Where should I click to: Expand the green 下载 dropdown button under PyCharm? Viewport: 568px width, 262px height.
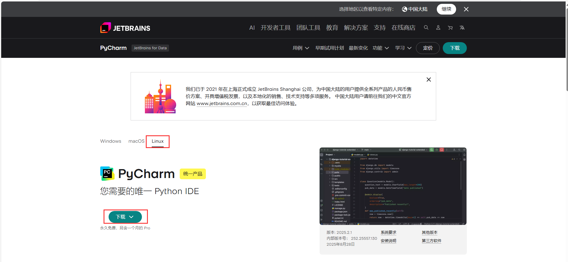125,217
